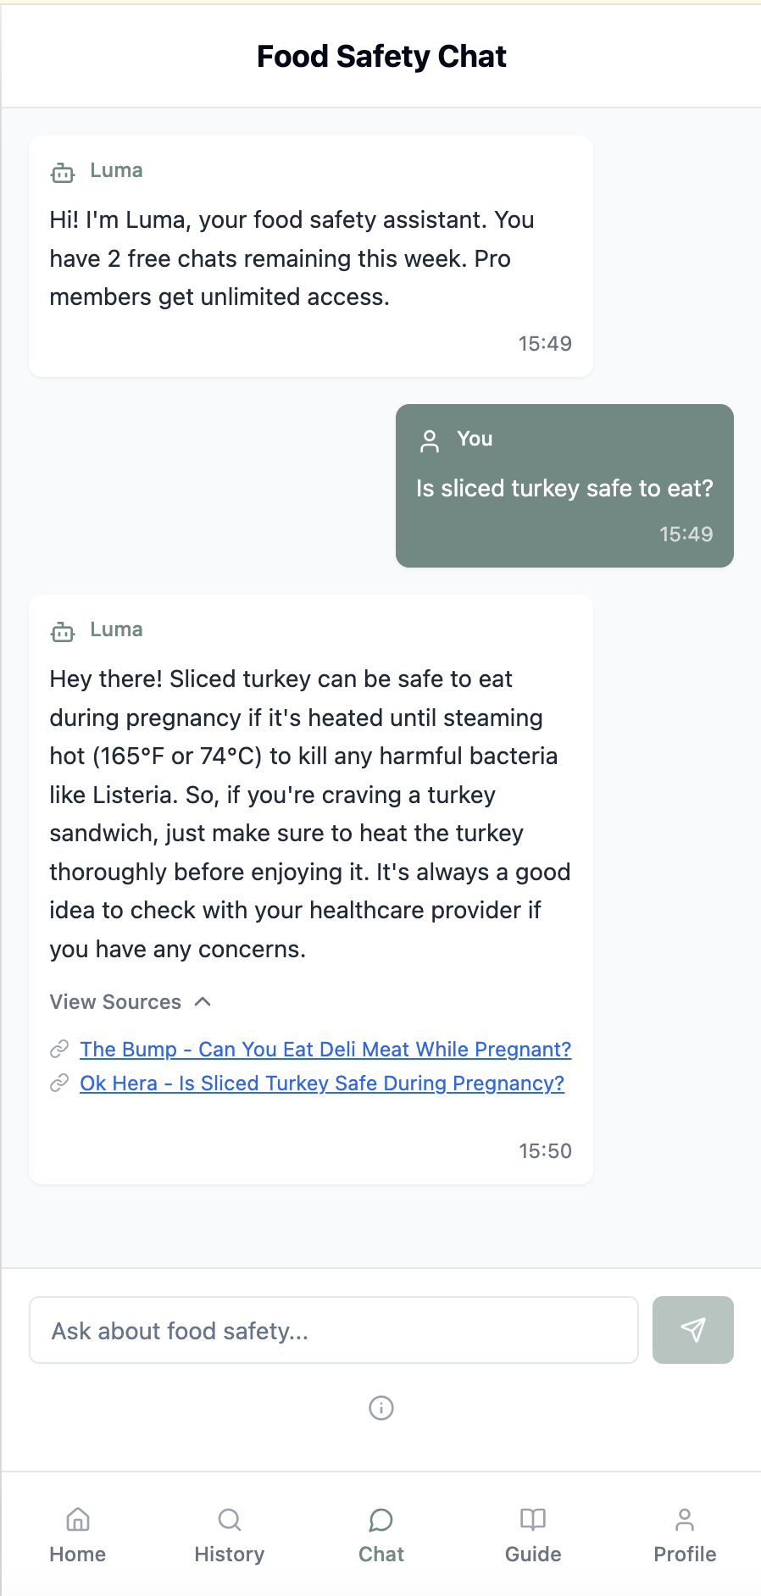Click link icon beside The Bump source
The height and width of the screenshot is (1596, 761).
[59, 1050]
